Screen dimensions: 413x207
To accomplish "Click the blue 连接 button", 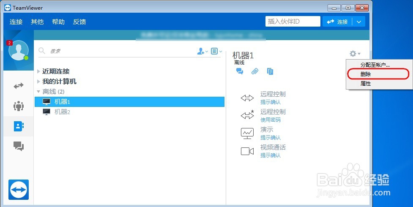I will coord(337,22).
